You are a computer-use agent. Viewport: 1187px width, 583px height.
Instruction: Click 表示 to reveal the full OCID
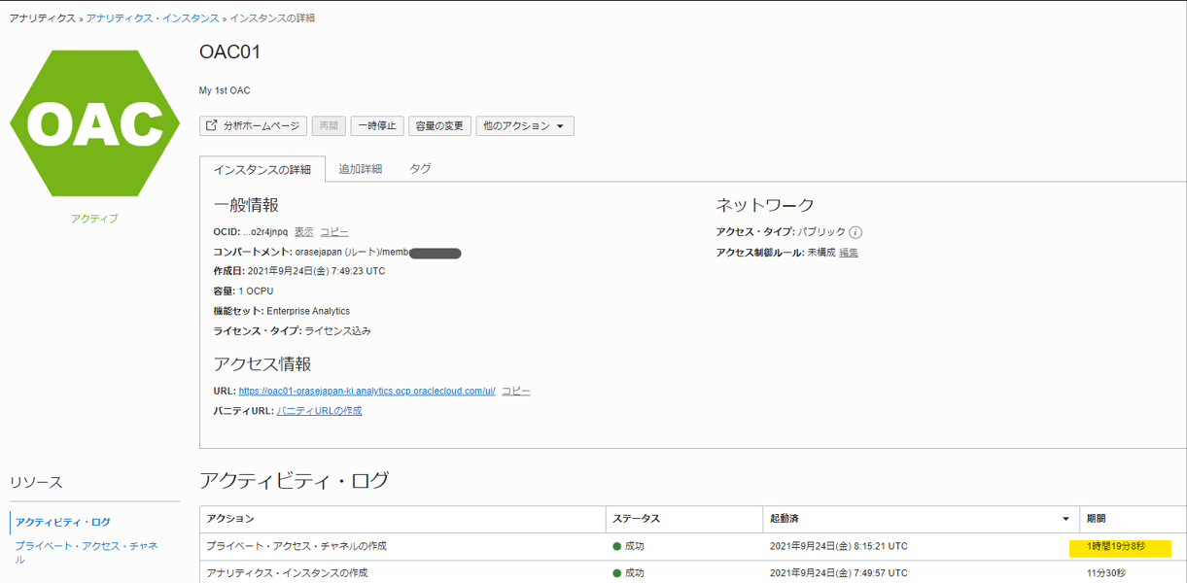[x=302, y=233]
